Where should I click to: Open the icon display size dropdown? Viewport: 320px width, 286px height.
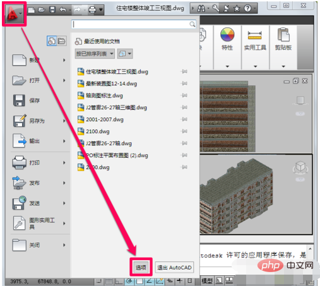point(125,54)
